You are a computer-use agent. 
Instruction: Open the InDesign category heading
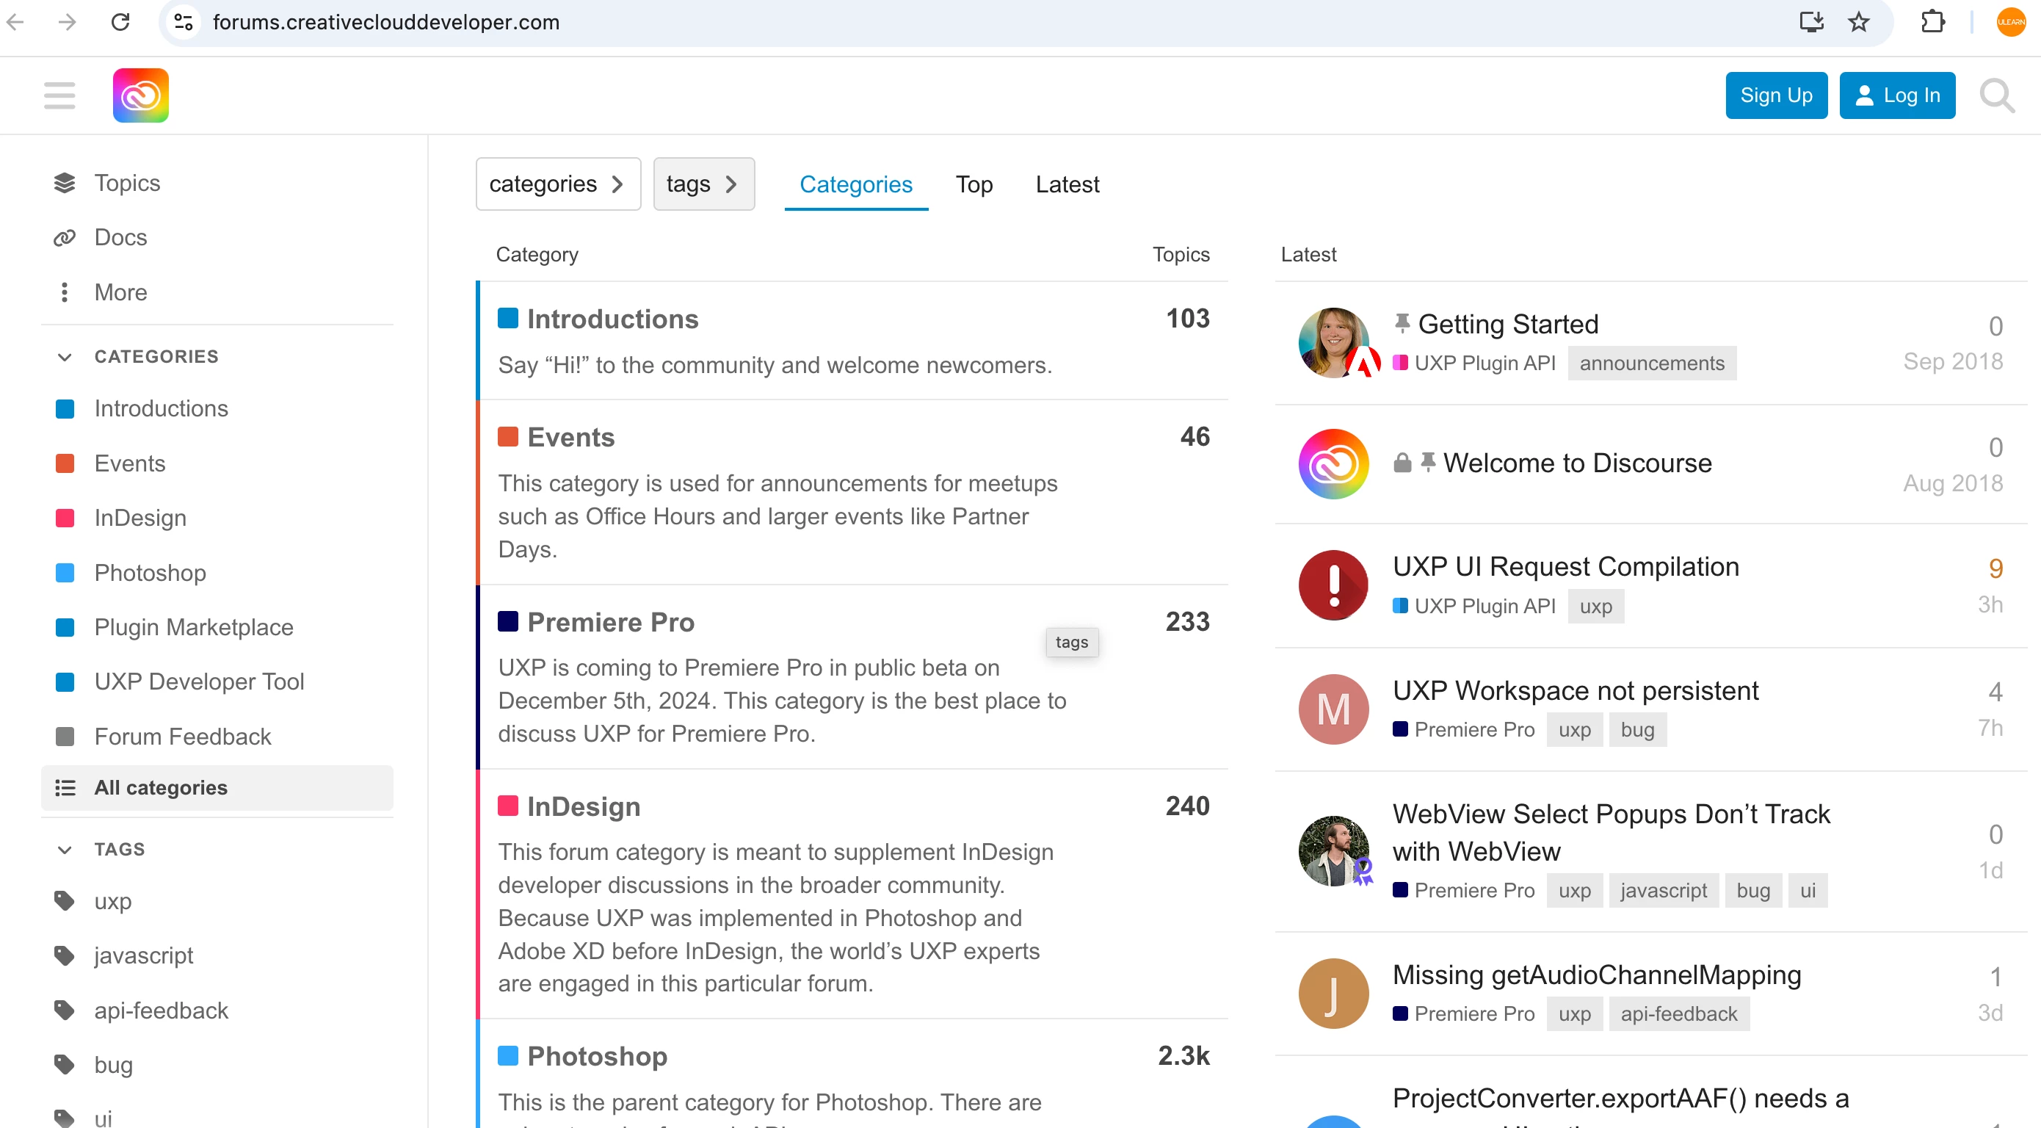(584, 807)
